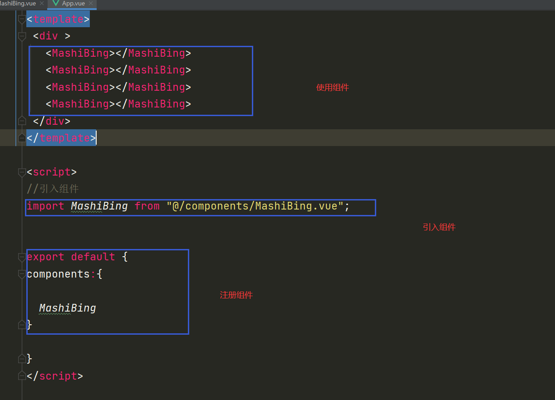Click the export default line

tap(77, 257)
